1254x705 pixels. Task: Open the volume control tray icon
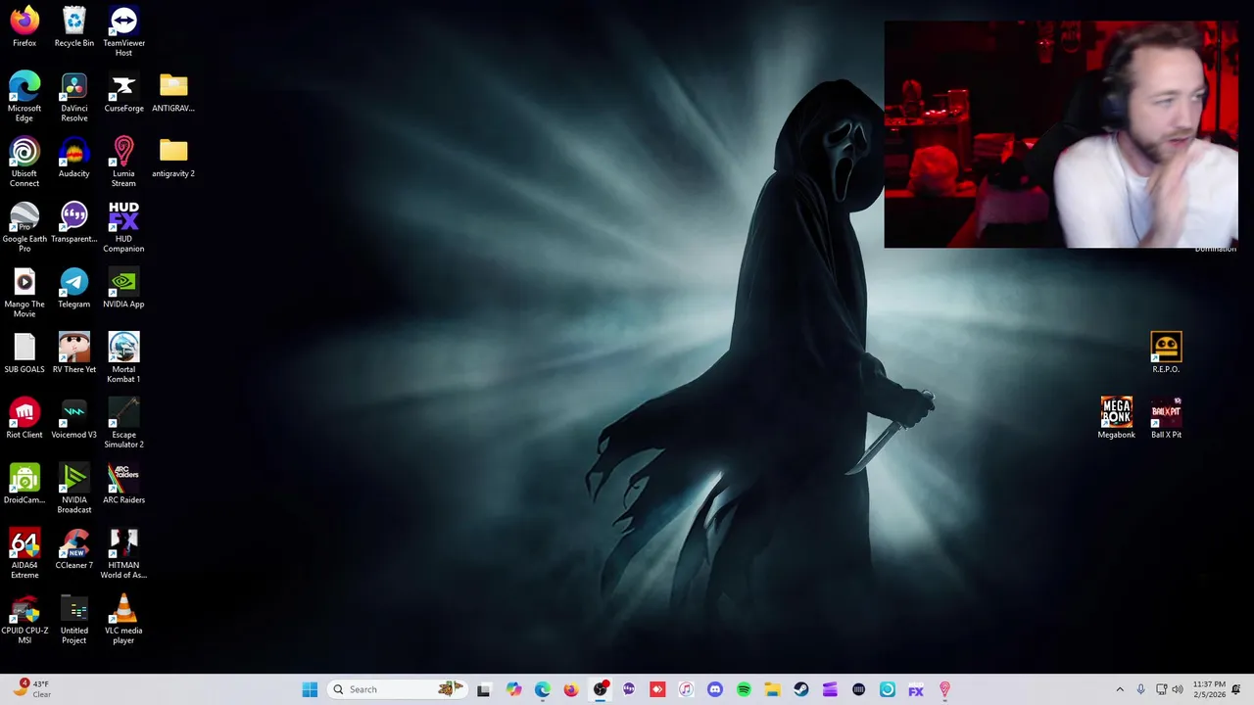(1177, 689)
